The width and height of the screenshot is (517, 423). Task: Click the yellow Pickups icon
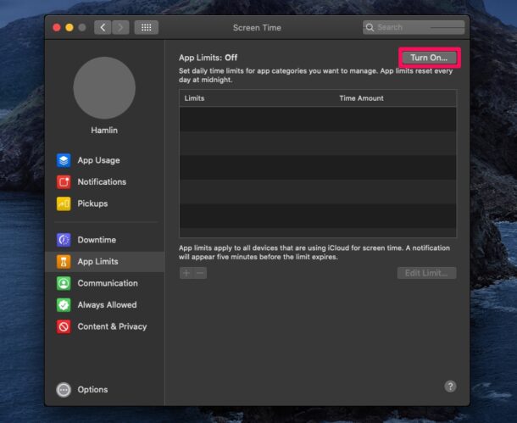pyautogui.click(x=64, y=203)
